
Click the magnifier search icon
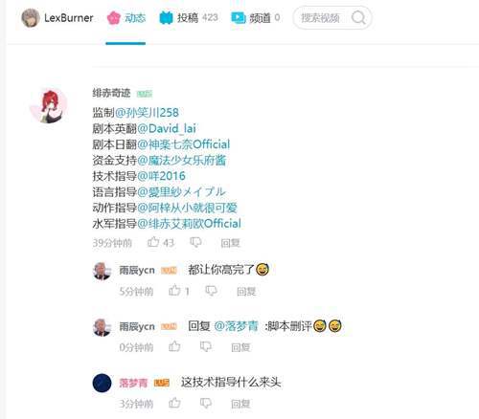[358, 17]
